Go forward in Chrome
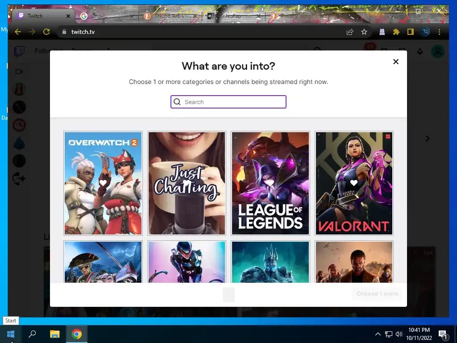Screen dimensions: 457x343 [32, 32]
